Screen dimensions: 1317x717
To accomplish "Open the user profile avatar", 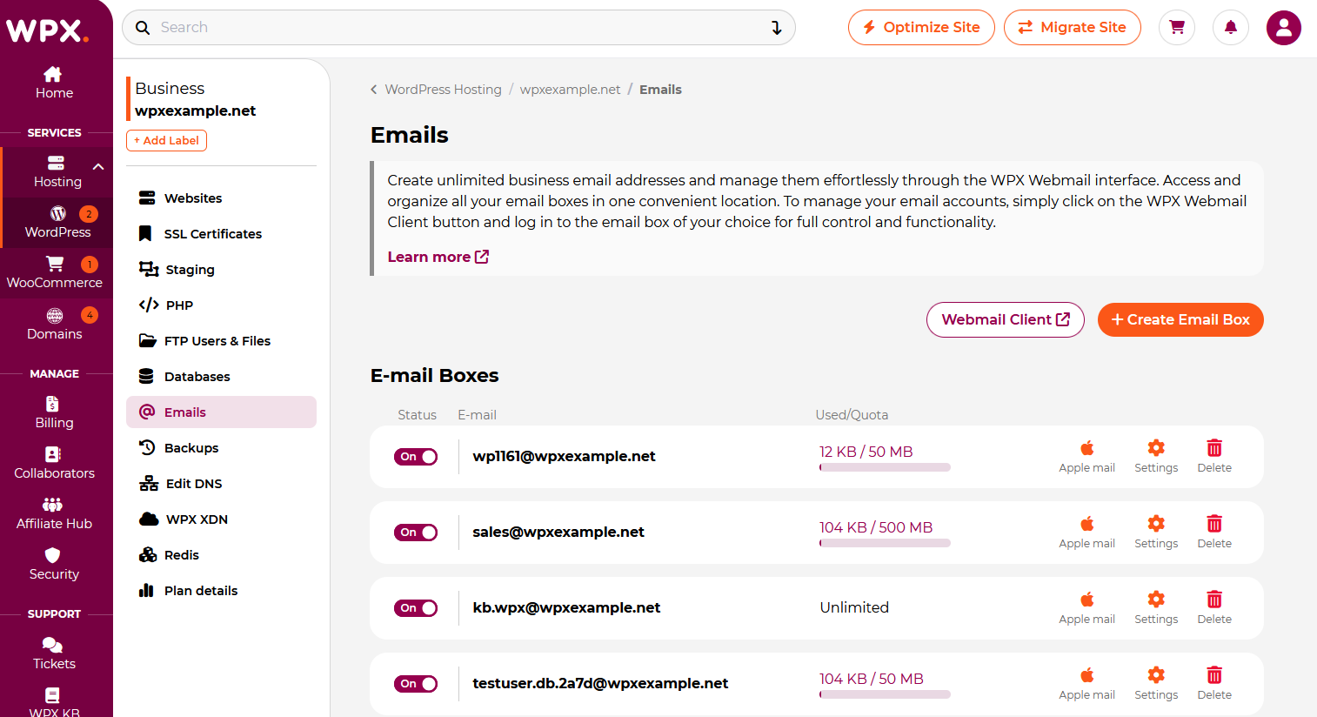I will click(1284, 28).
